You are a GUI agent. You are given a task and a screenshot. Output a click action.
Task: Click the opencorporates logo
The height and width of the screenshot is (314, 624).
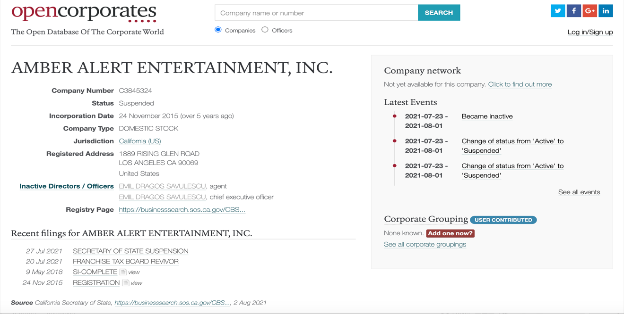click(84, 13)
